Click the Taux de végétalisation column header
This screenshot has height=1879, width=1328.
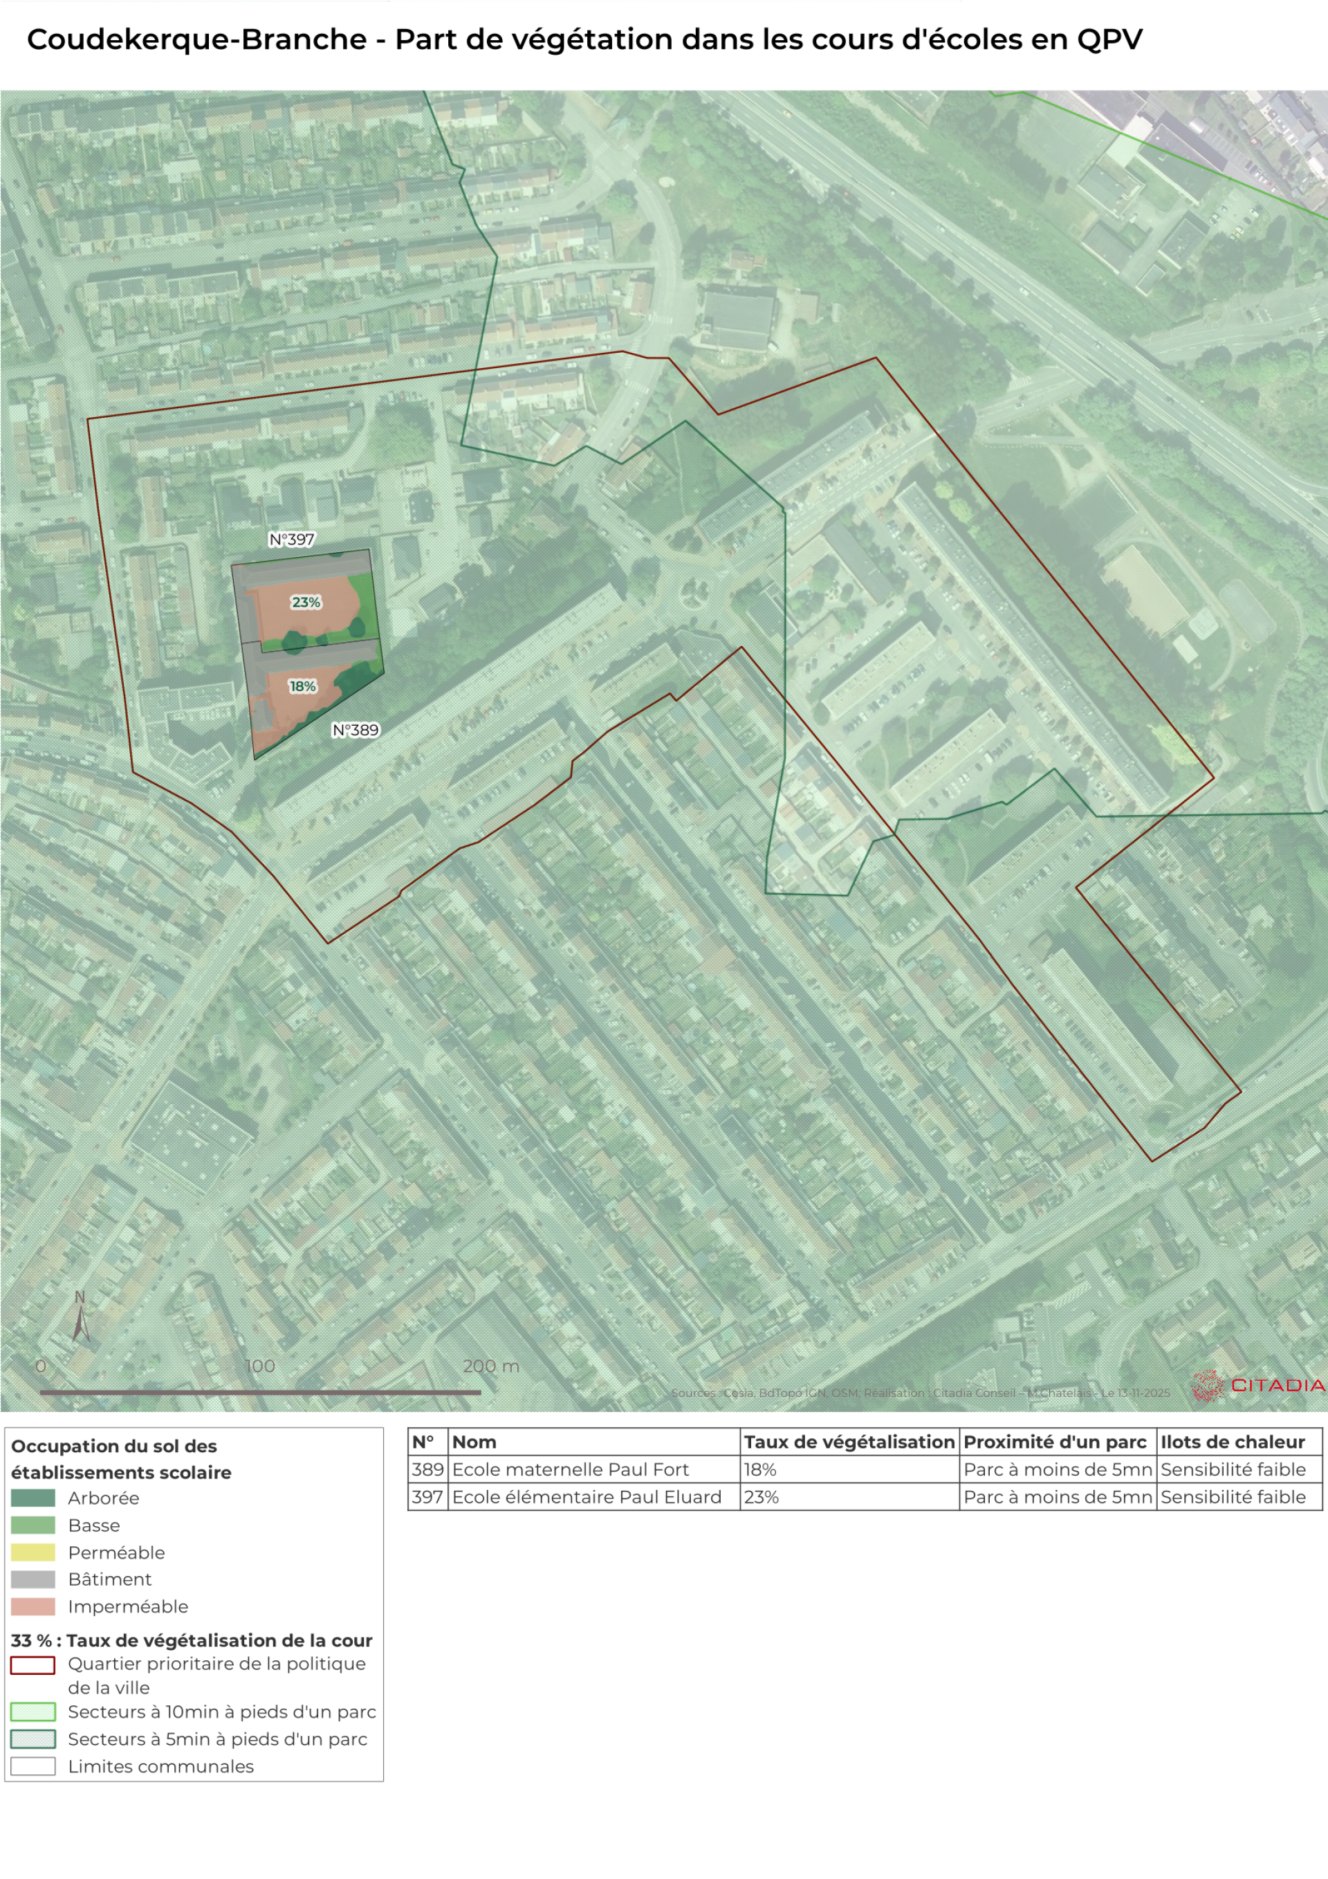tap(849, 1442)
